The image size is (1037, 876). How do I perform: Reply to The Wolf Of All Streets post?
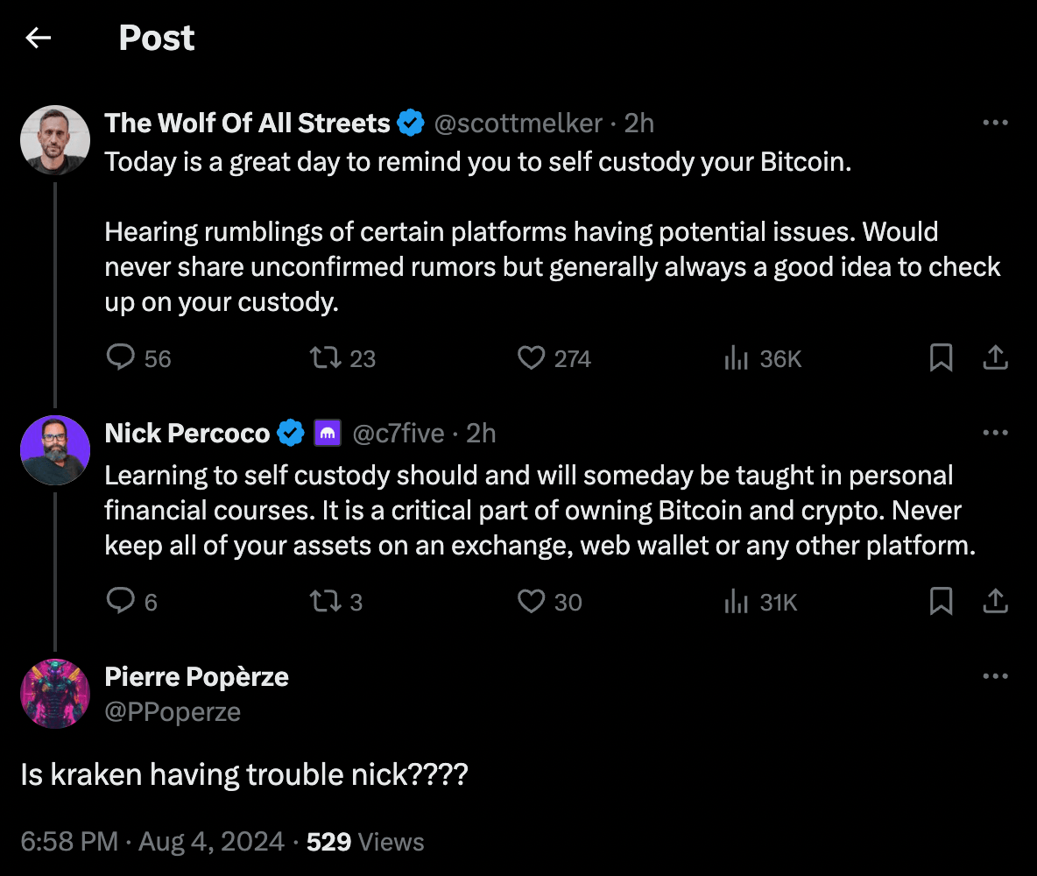120,358
